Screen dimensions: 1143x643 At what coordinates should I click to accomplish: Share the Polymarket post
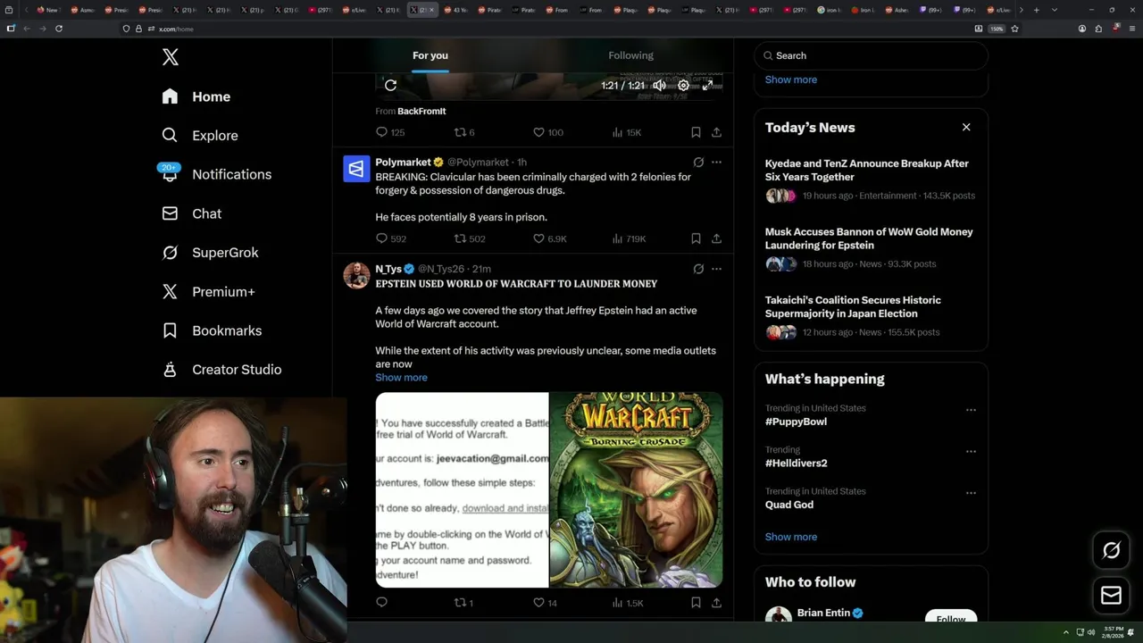tap(716, 238)
